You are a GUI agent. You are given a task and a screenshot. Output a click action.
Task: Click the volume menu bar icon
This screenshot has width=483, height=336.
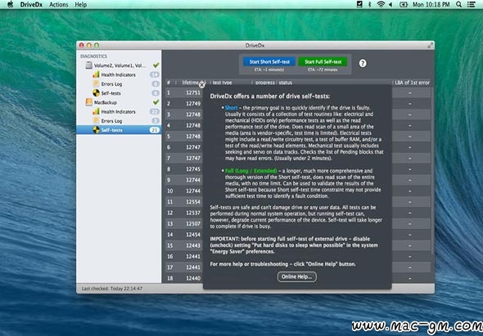pos(391,4)
